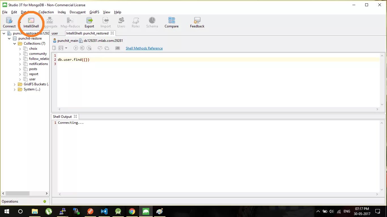Open a new IntelliShell
Screen dimensions: 387x217
pos(31,22)
